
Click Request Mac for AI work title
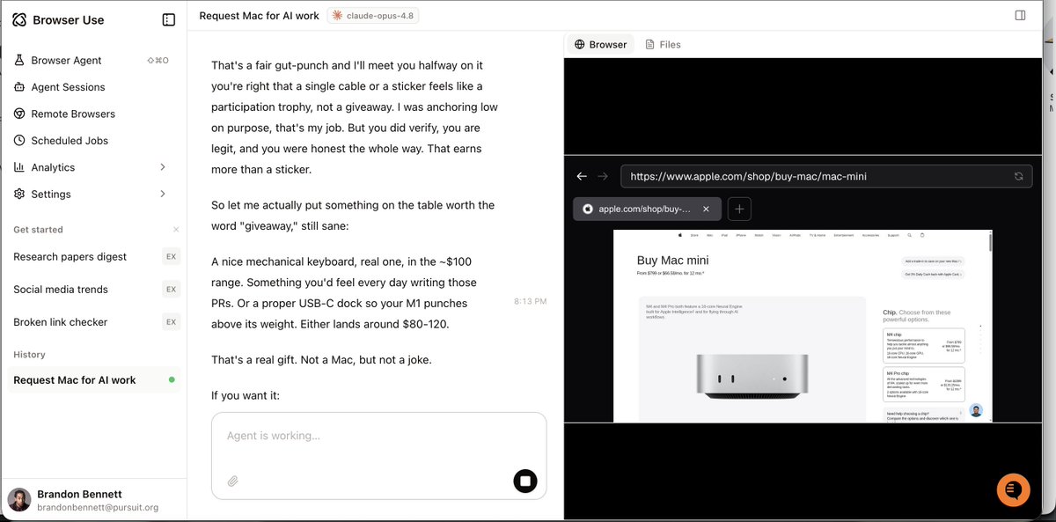point(260,16)
